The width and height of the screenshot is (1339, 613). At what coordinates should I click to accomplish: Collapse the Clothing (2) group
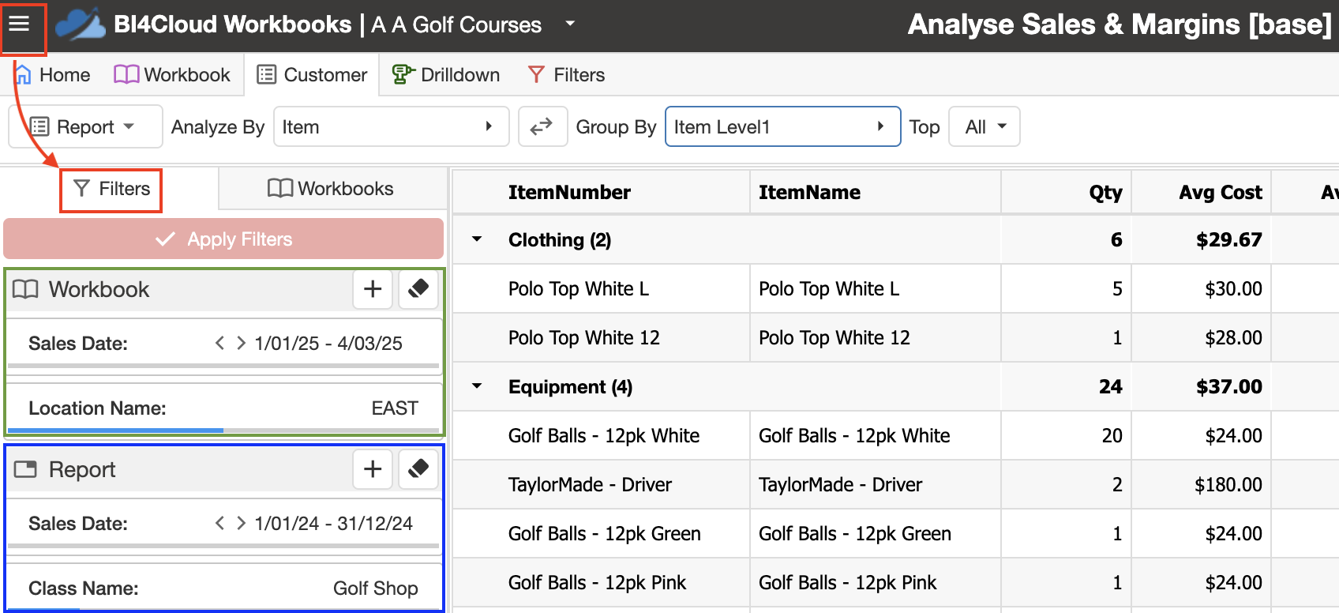[477, 239]
